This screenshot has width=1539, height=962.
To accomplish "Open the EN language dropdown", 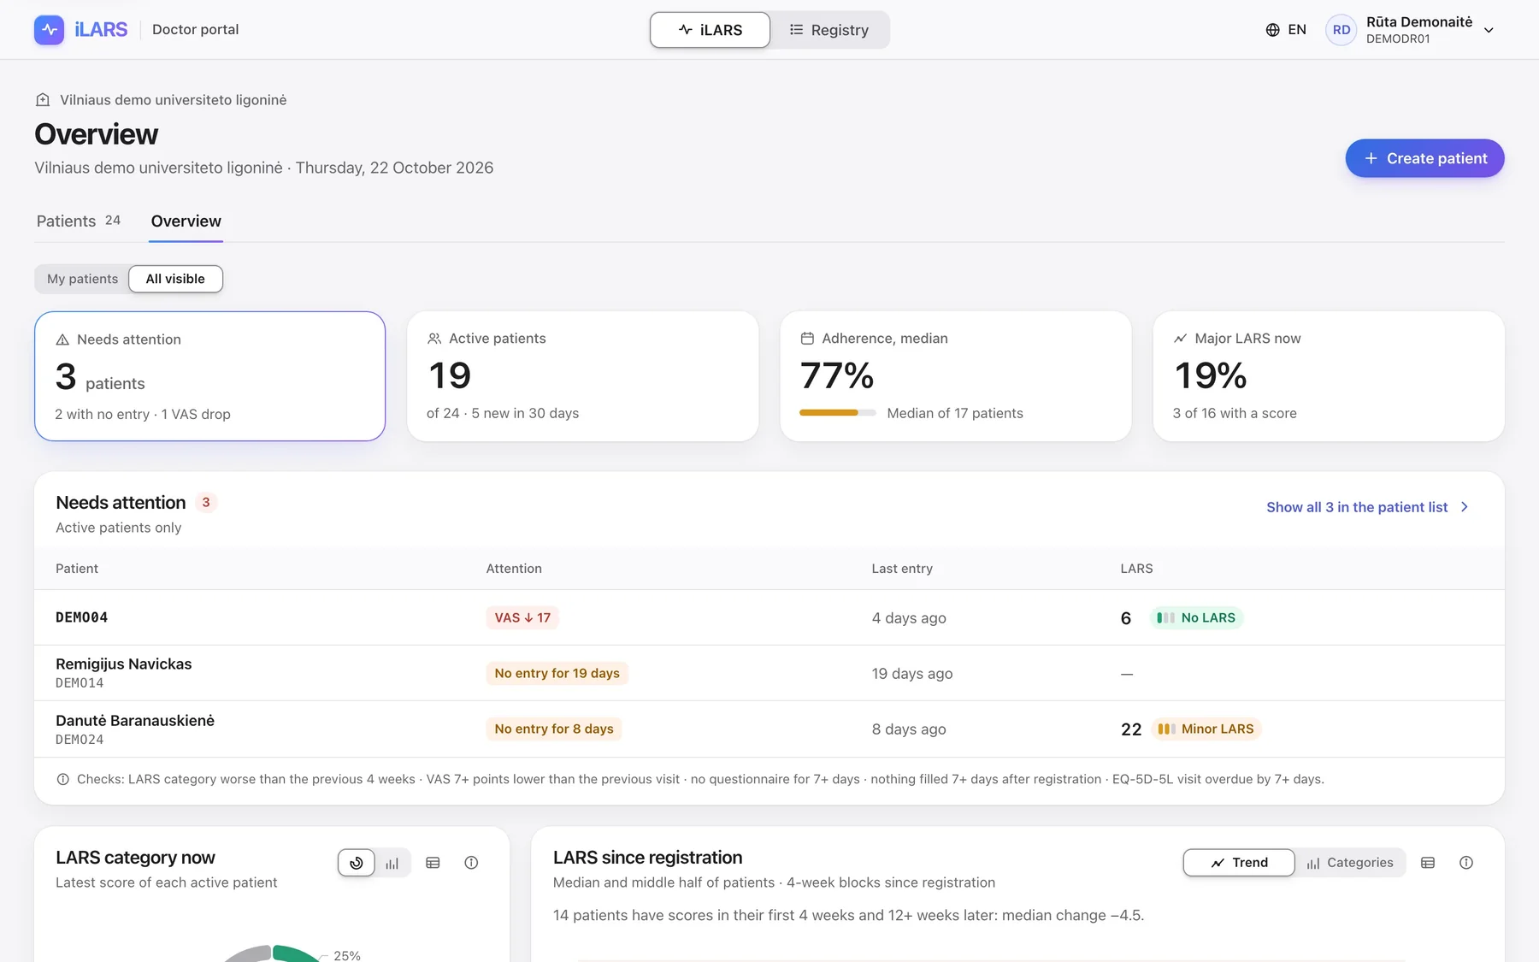I will coord(1286,30).
